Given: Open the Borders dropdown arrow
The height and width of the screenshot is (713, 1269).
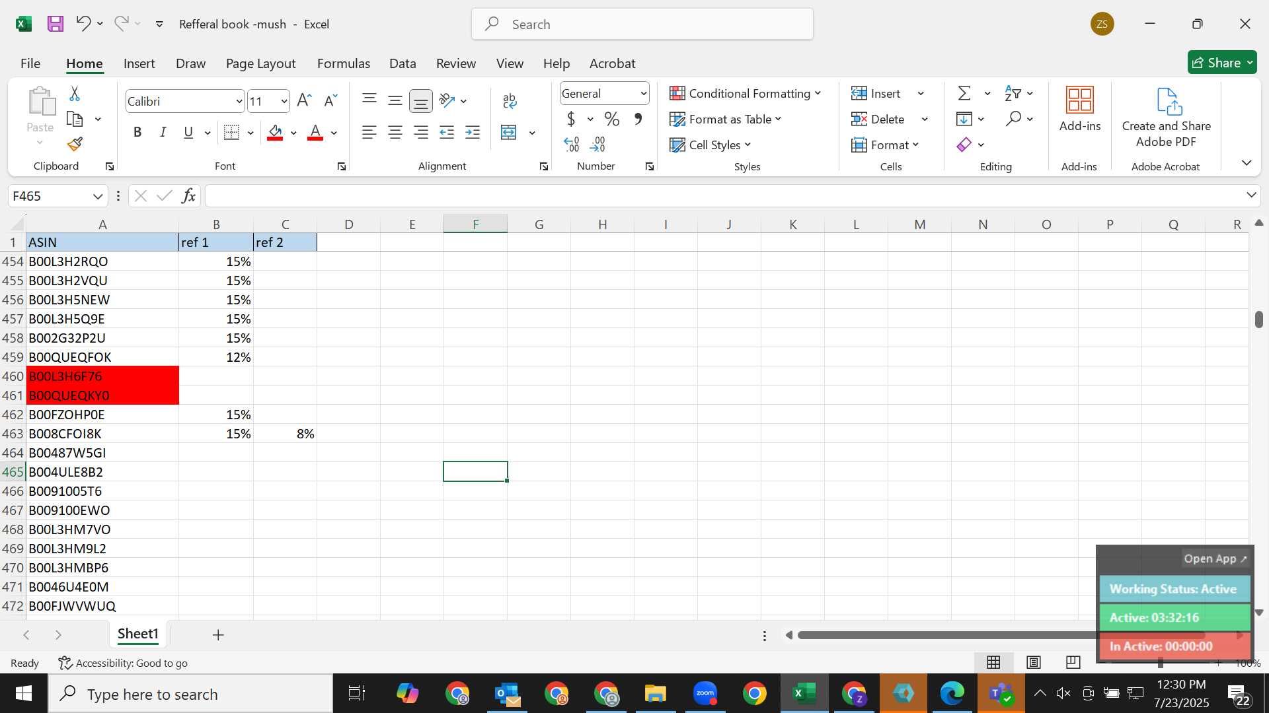Looking at the screenshot, I should 250,133.
